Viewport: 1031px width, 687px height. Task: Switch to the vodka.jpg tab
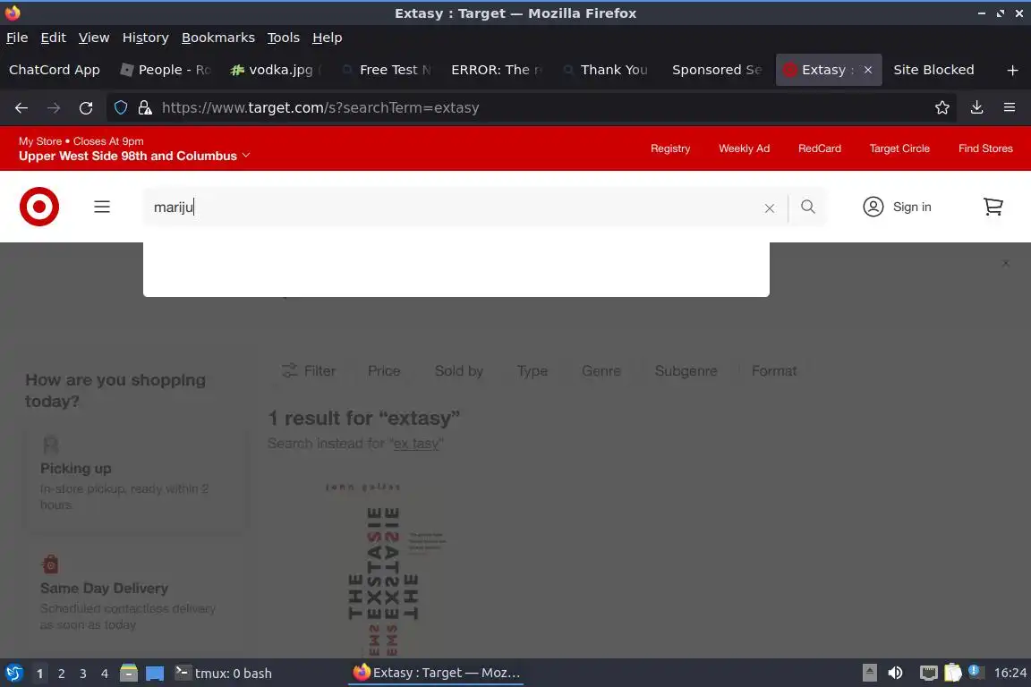pyautogui.click(x=277, y=70)
